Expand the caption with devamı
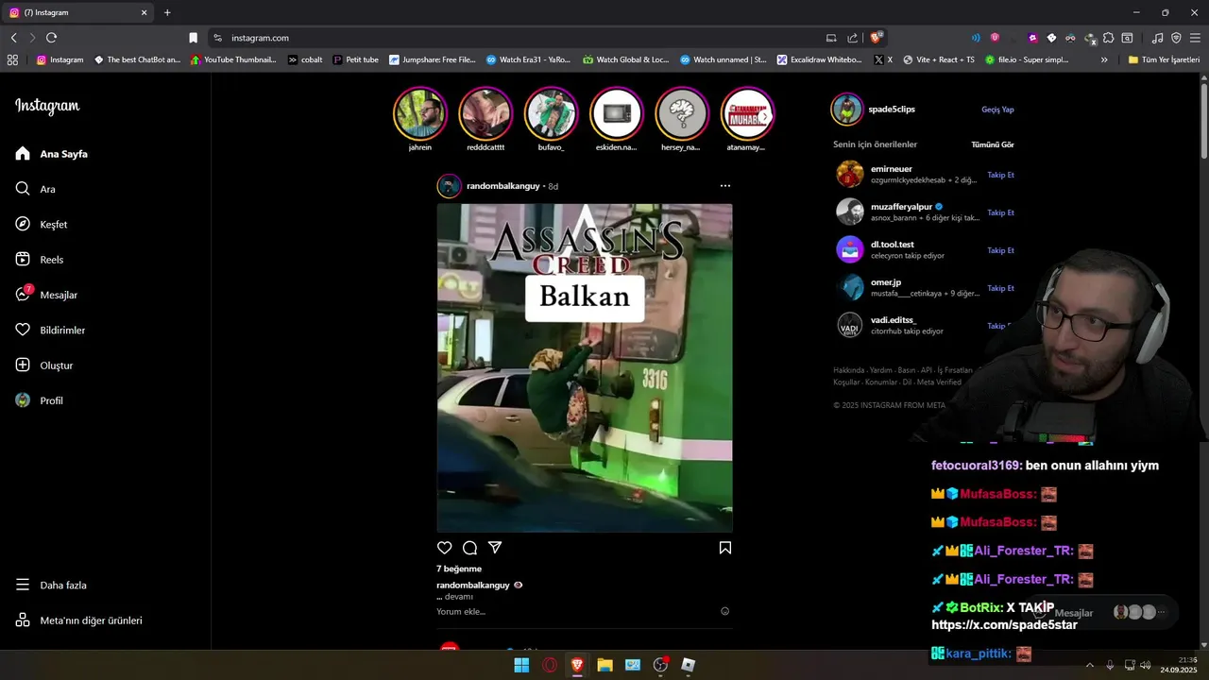 tap(458, 597)
